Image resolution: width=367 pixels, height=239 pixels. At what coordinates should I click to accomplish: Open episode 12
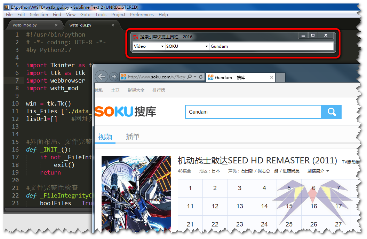[x=215, y=206]
